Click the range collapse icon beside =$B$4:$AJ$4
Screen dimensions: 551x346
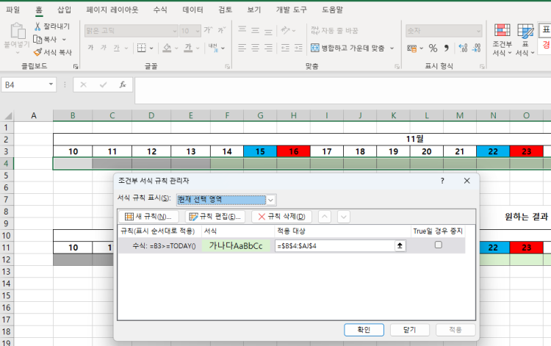tap(400, 246)
